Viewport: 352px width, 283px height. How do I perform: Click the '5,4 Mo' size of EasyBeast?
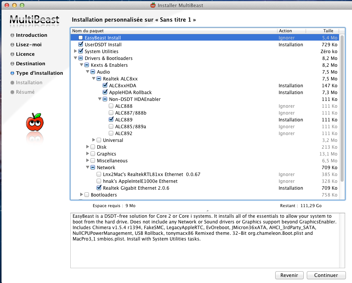coord(330,38)
